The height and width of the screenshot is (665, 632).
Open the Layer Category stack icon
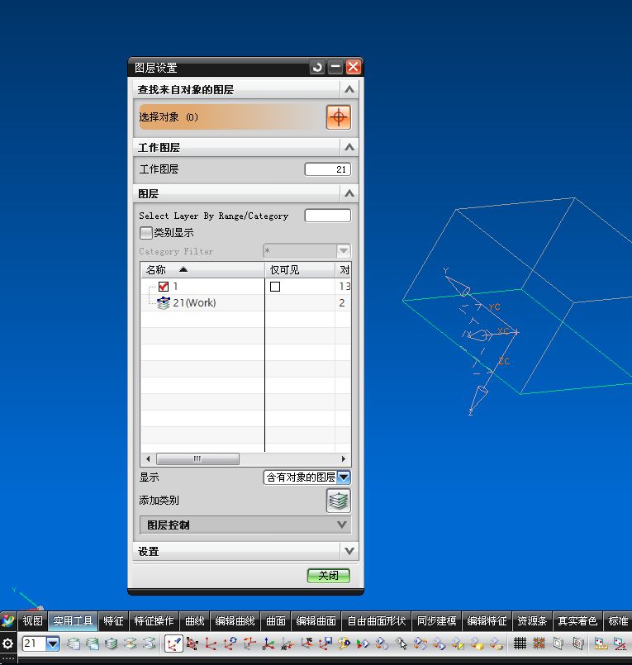click(x=112, y=644)
